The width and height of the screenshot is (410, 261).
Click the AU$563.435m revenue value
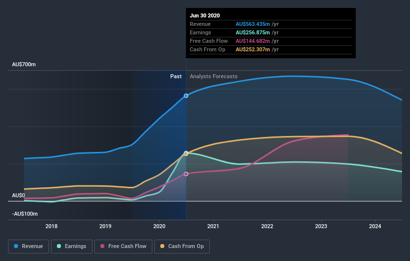point(253,24)
